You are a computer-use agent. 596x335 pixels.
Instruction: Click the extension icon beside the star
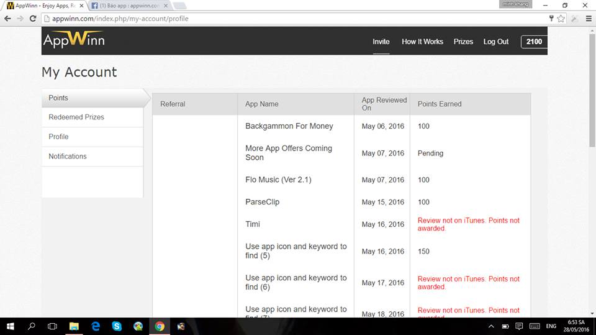tap(574, 18)
